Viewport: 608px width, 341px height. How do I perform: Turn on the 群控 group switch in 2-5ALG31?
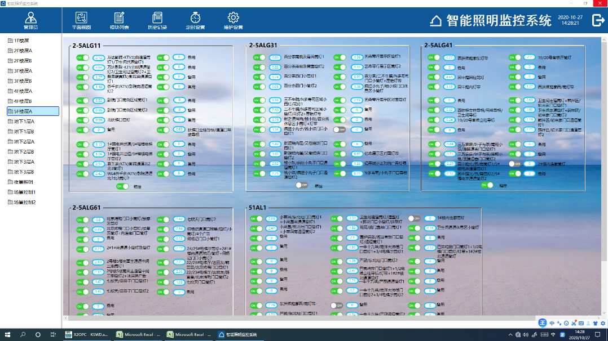(x=302, y=185)
